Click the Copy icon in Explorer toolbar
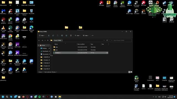Image resolution: width=177 pixels, height=99 pixels. click(x=53, y=35)
